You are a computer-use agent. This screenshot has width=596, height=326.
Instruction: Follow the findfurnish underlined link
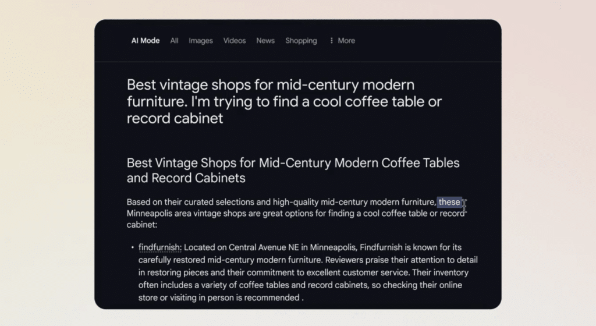click(160, 247)
